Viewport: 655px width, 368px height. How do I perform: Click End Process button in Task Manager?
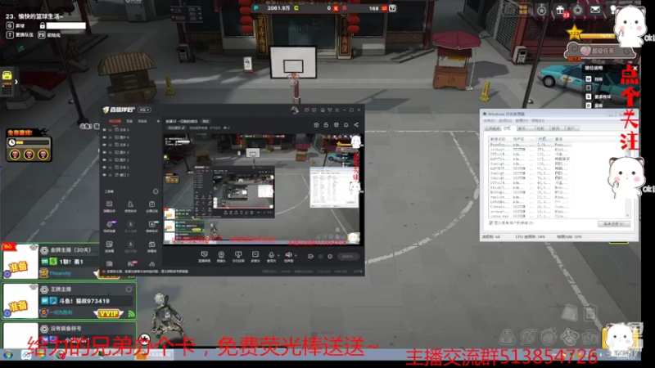coord(613,224)
